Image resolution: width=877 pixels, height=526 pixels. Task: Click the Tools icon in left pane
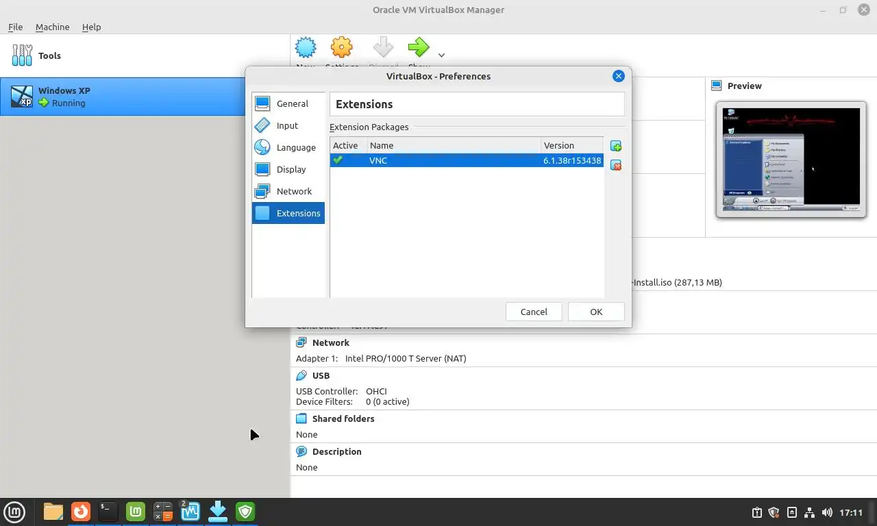tap(22, 55)
